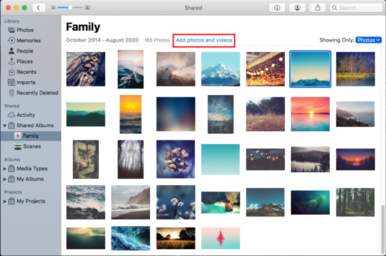Click the Family album title heading
This screenshot has height=256, width=386.
83,26
